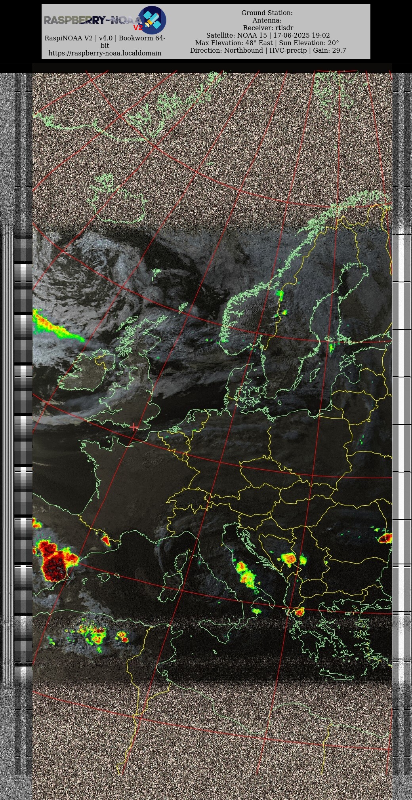The height and width of the screenshot is (800, 412).
Task: Click the 'Receiver: rtlsdr' line
Action: click(x=268, y=28)
